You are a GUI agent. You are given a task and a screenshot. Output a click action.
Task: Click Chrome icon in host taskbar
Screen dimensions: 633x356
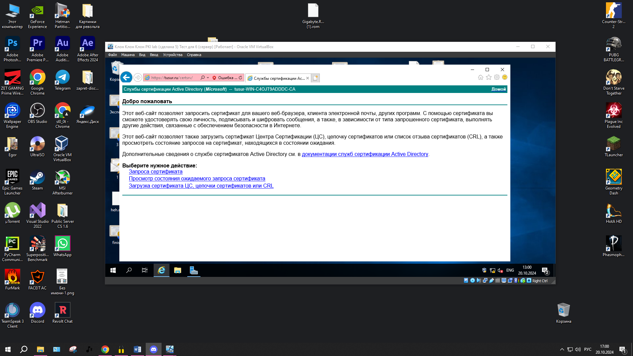[x=105, y=349]
